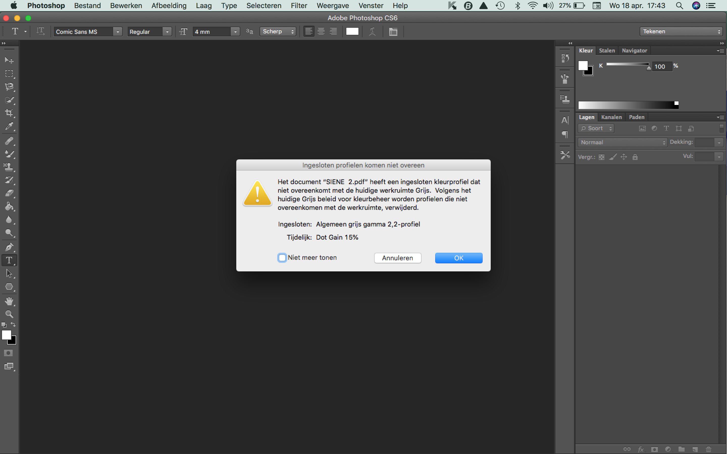Select the Zoom tool in toolbox

[9, 314]
